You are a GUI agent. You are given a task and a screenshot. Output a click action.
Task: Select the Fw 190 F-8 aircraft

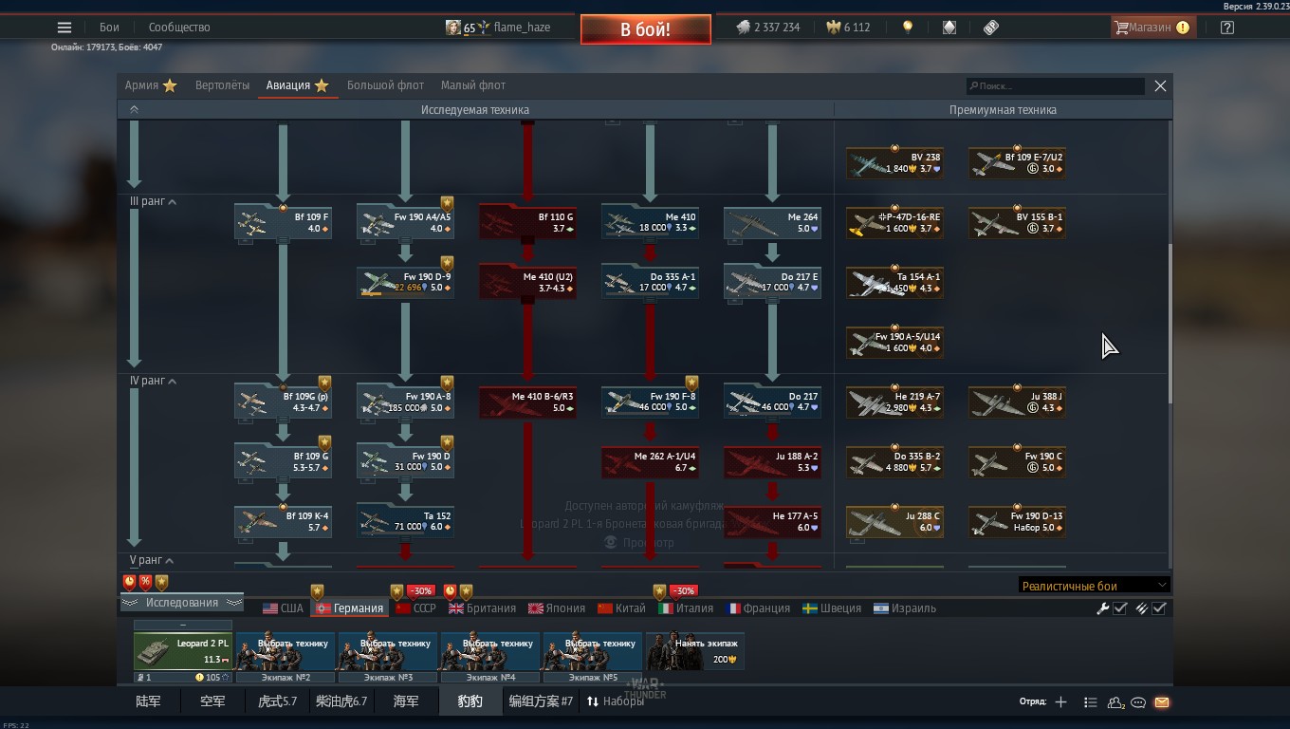pyautogui.click(x=650, y=402)
